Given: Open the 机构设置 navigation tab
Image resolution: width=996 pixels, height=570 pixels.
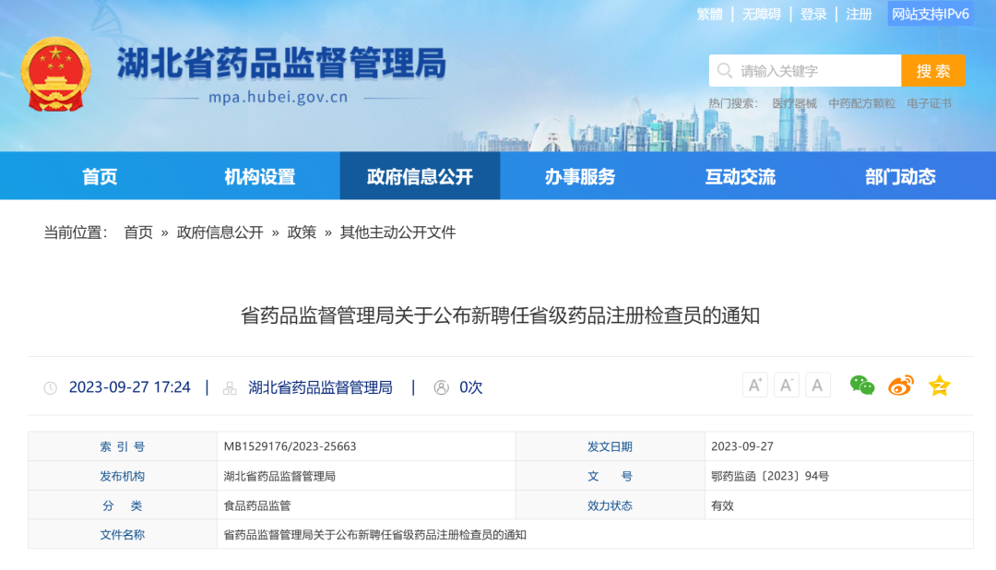Looking at the screenshot, I should (x=259, y=176).
